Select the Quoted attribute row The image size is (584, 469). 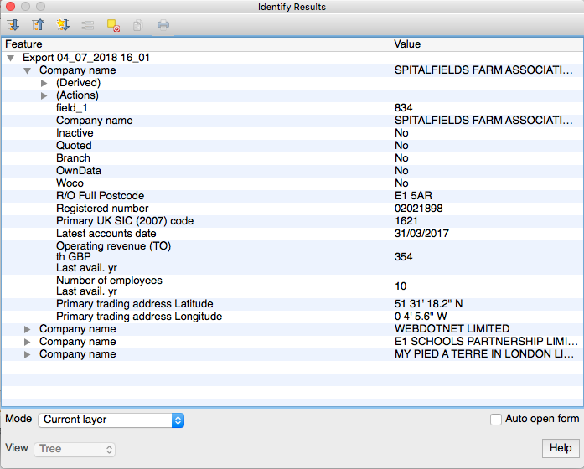(x=292, y=146)
